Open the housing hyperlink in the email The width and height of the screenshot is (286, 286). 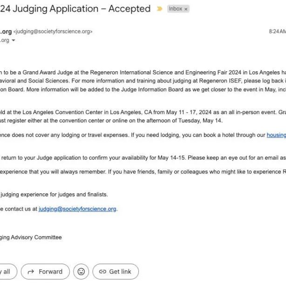point(276,135)
